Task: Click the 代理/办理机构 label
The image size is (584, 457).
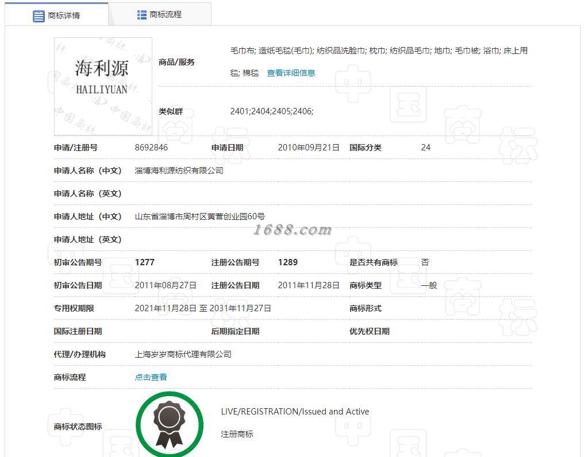Action: (80, 354)
